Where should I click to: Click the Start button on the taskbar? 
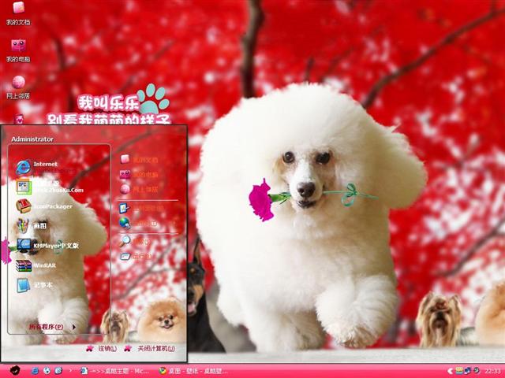tap(14, 371)
